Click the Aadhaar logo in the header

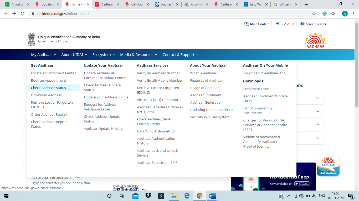point(315,40)
